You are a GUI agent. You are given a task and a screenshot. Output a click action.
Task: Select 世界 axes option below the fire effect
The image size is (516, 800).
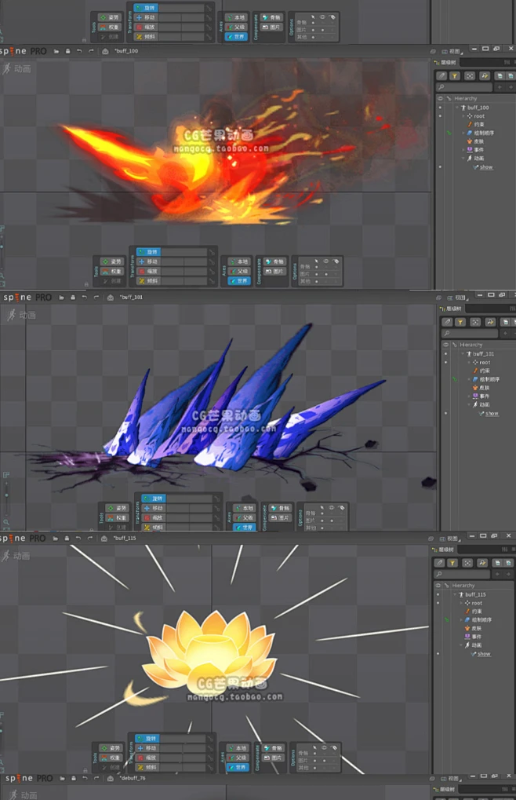238,281
